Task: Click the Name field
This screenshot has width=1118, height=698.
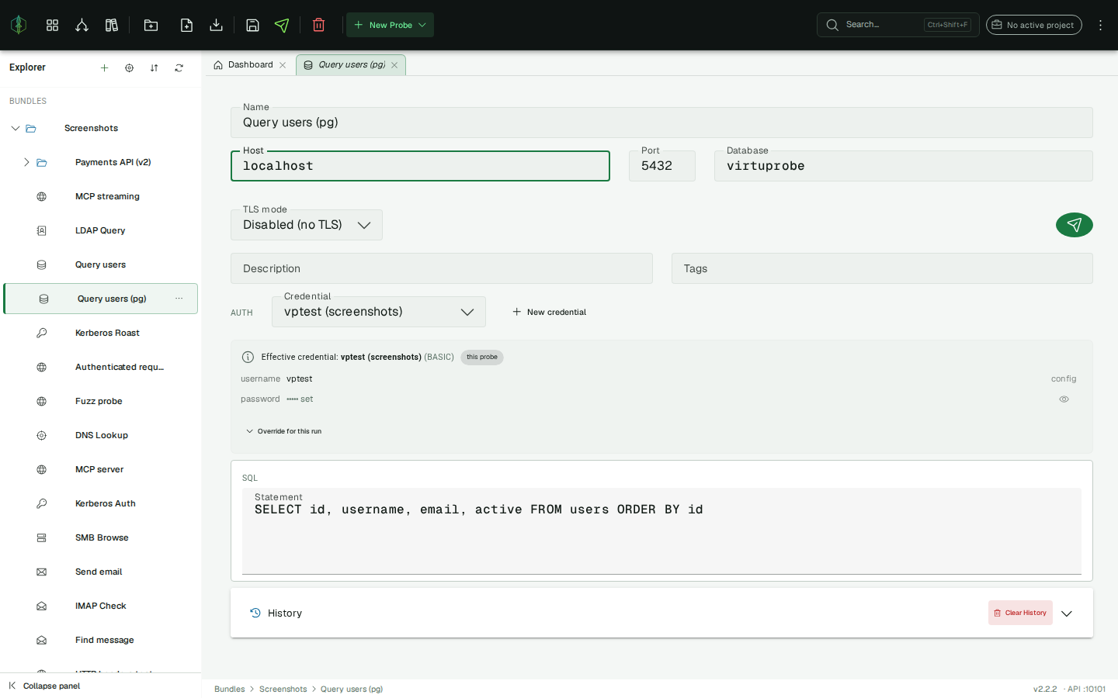Action: (x=661, y=123)
